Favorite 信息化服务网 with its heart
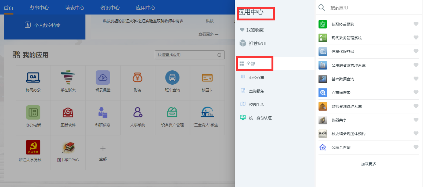 [x=416, y=51]
